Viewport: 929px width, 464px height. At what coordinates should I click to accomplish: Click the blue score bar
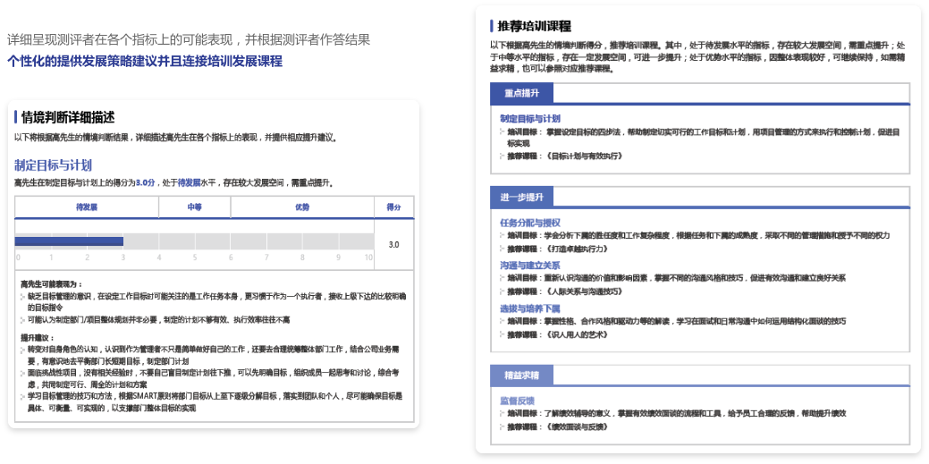(x=69, y=241)
